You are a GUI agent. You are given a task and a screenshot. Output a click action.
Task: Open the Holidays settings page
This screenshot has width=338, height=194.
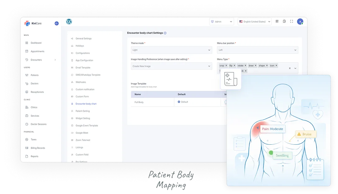click(x=80, y=46)
